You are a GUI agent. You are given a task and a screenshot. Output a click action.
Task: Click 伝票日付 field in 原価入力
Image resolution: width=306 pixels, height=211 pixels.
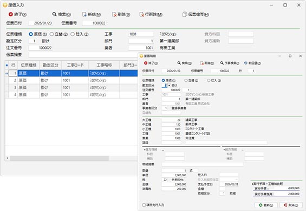pyautogui.click(x=41, y=23)
